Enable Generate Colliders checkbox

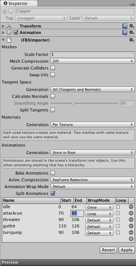53,68
